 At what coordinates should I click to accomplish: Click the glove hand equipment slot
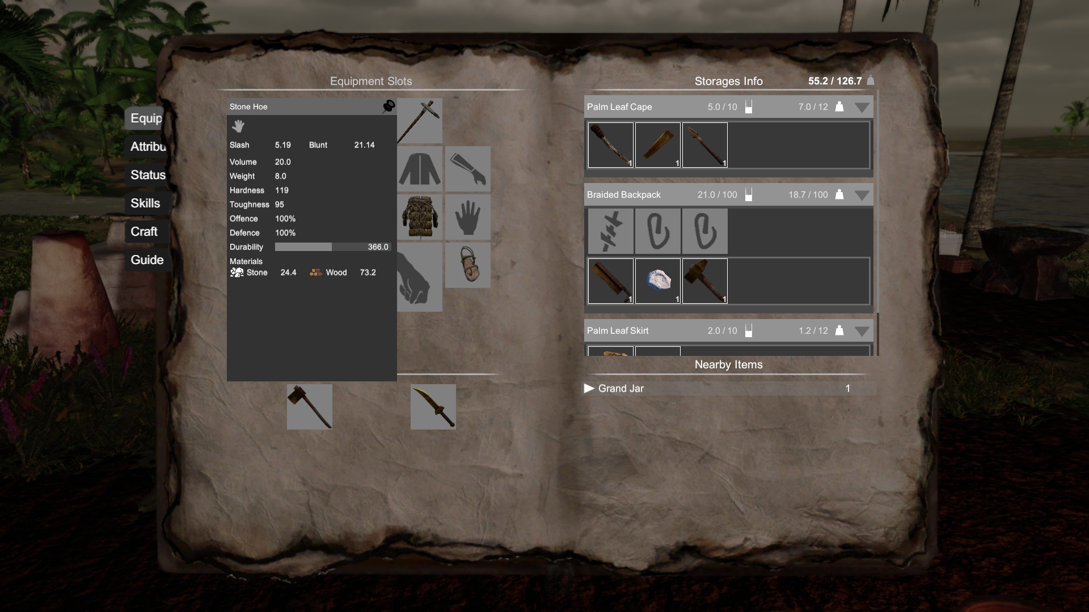coord(468,218)
